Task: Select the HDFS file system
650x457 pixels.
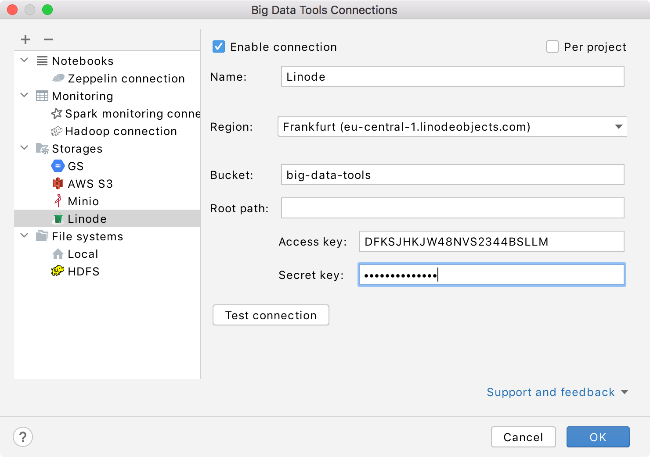Action: click(83, 271)
